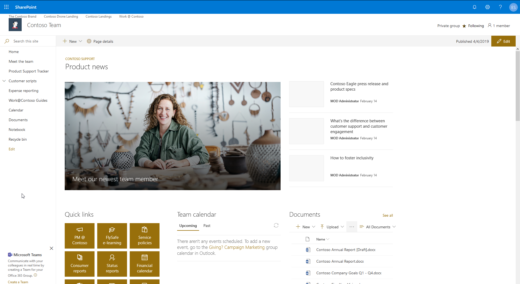
Task: Open the Status reports tile
Action: (x=112, y=264)
